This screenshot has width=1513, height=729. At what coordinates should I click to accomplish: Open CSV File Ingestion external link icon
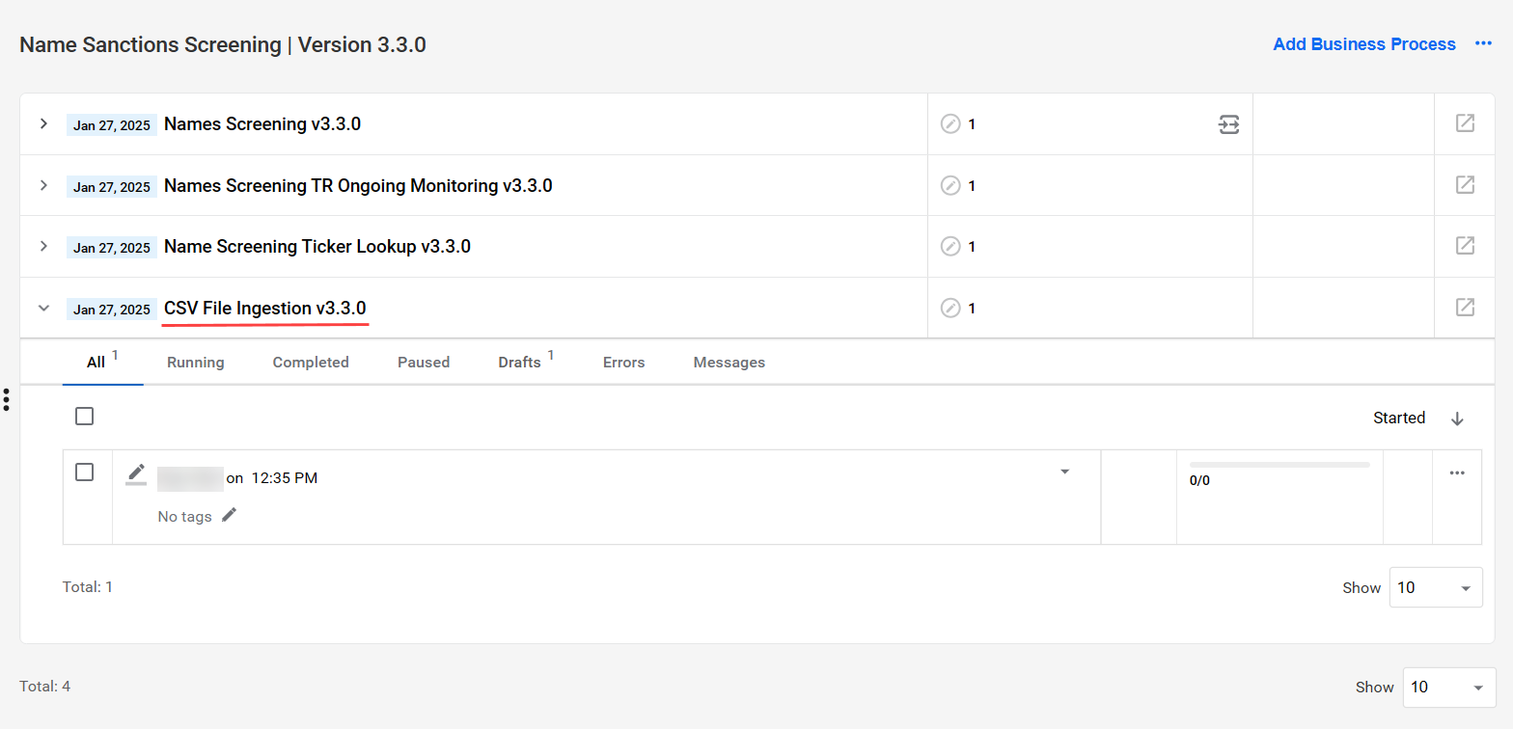point(1465,308)
